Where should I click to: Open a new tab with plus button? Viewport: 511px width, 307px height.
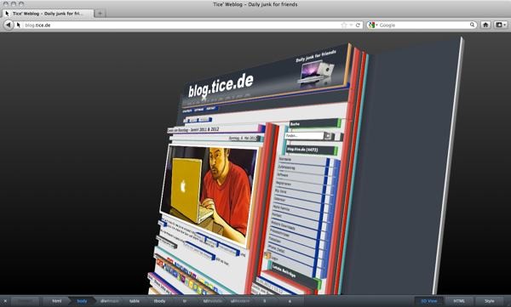pos(100,14)
